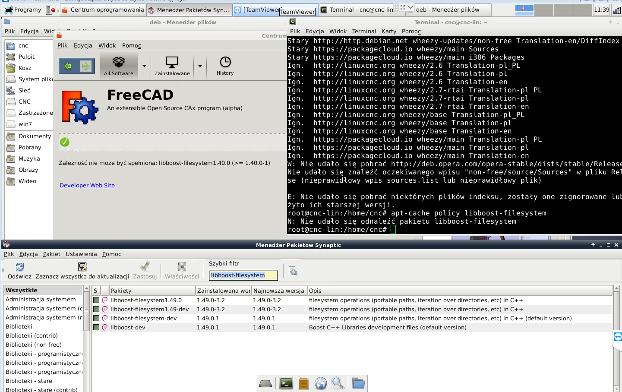The image size is (622, 392).
Task: Open History view in Software Center
Action: (x=225, y=66)
